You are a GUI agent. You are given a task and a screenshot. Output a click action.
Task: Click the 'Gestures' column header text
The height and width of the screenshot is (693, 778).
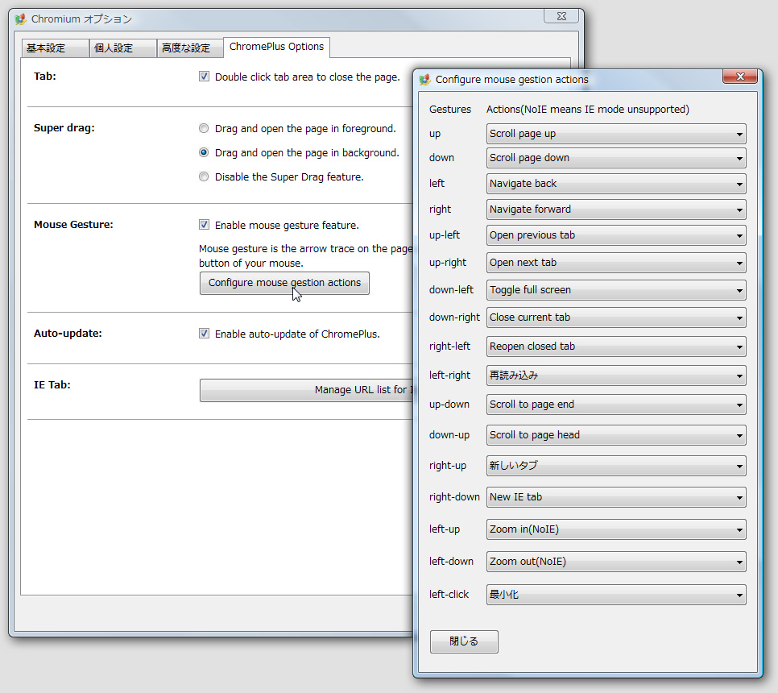[x=450, y=110]
